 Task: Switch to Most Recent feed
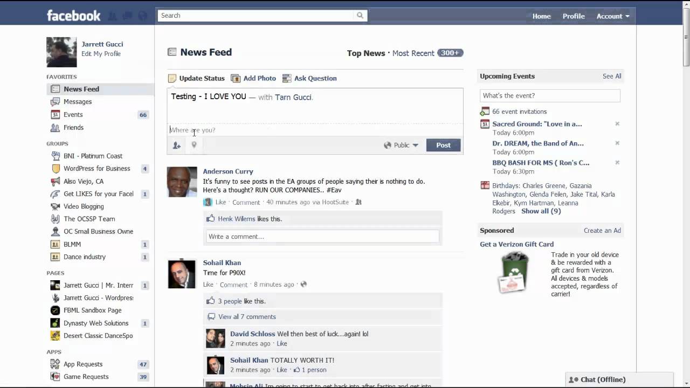point(413,53)
